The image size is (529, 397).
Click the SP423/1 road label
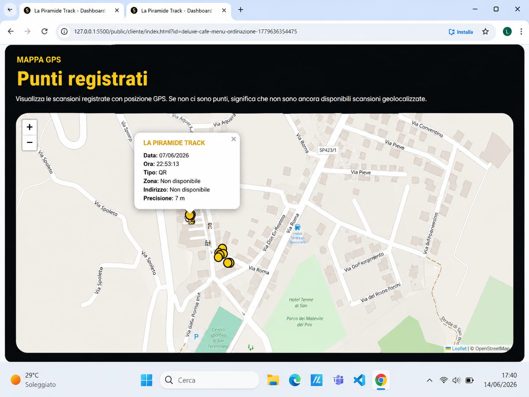328,150
